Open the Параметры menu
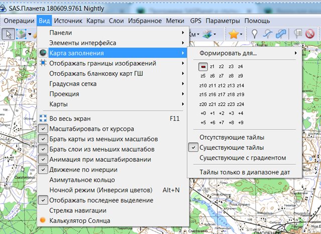Viewport: 321px width, 234px height. (223, 21)
